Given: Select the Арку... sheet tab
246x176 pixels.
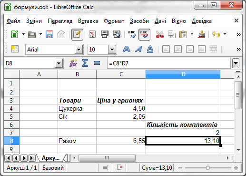Looking at the screenshot, I should [x=50, y=158].
